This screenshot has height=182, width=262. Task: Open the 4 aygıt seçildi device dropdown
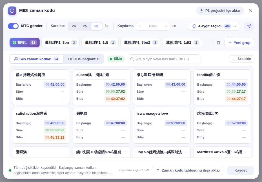(x=214, y=26)
